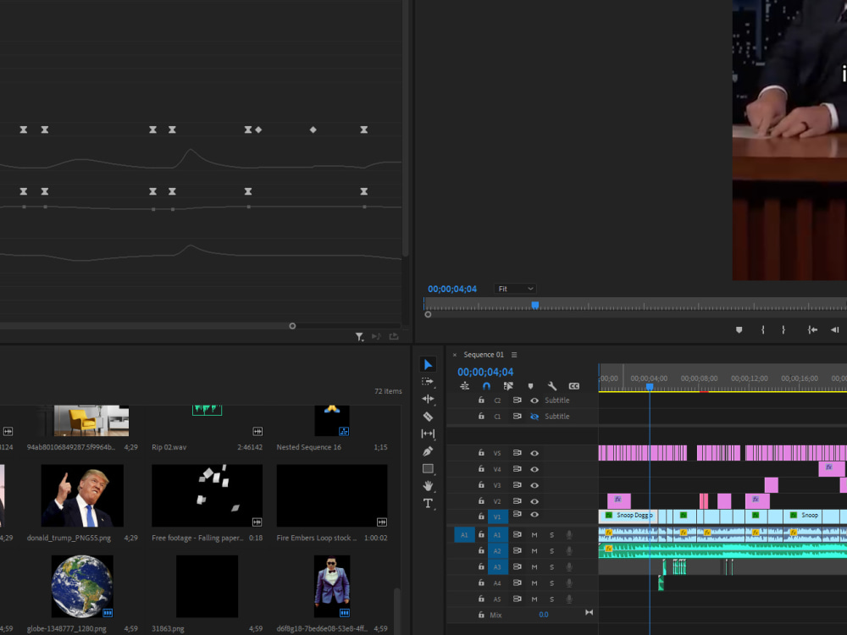Go to In point in Program Monitor
Image resolution: width=847 pixels, height=635 pixels.
point(812,330)
